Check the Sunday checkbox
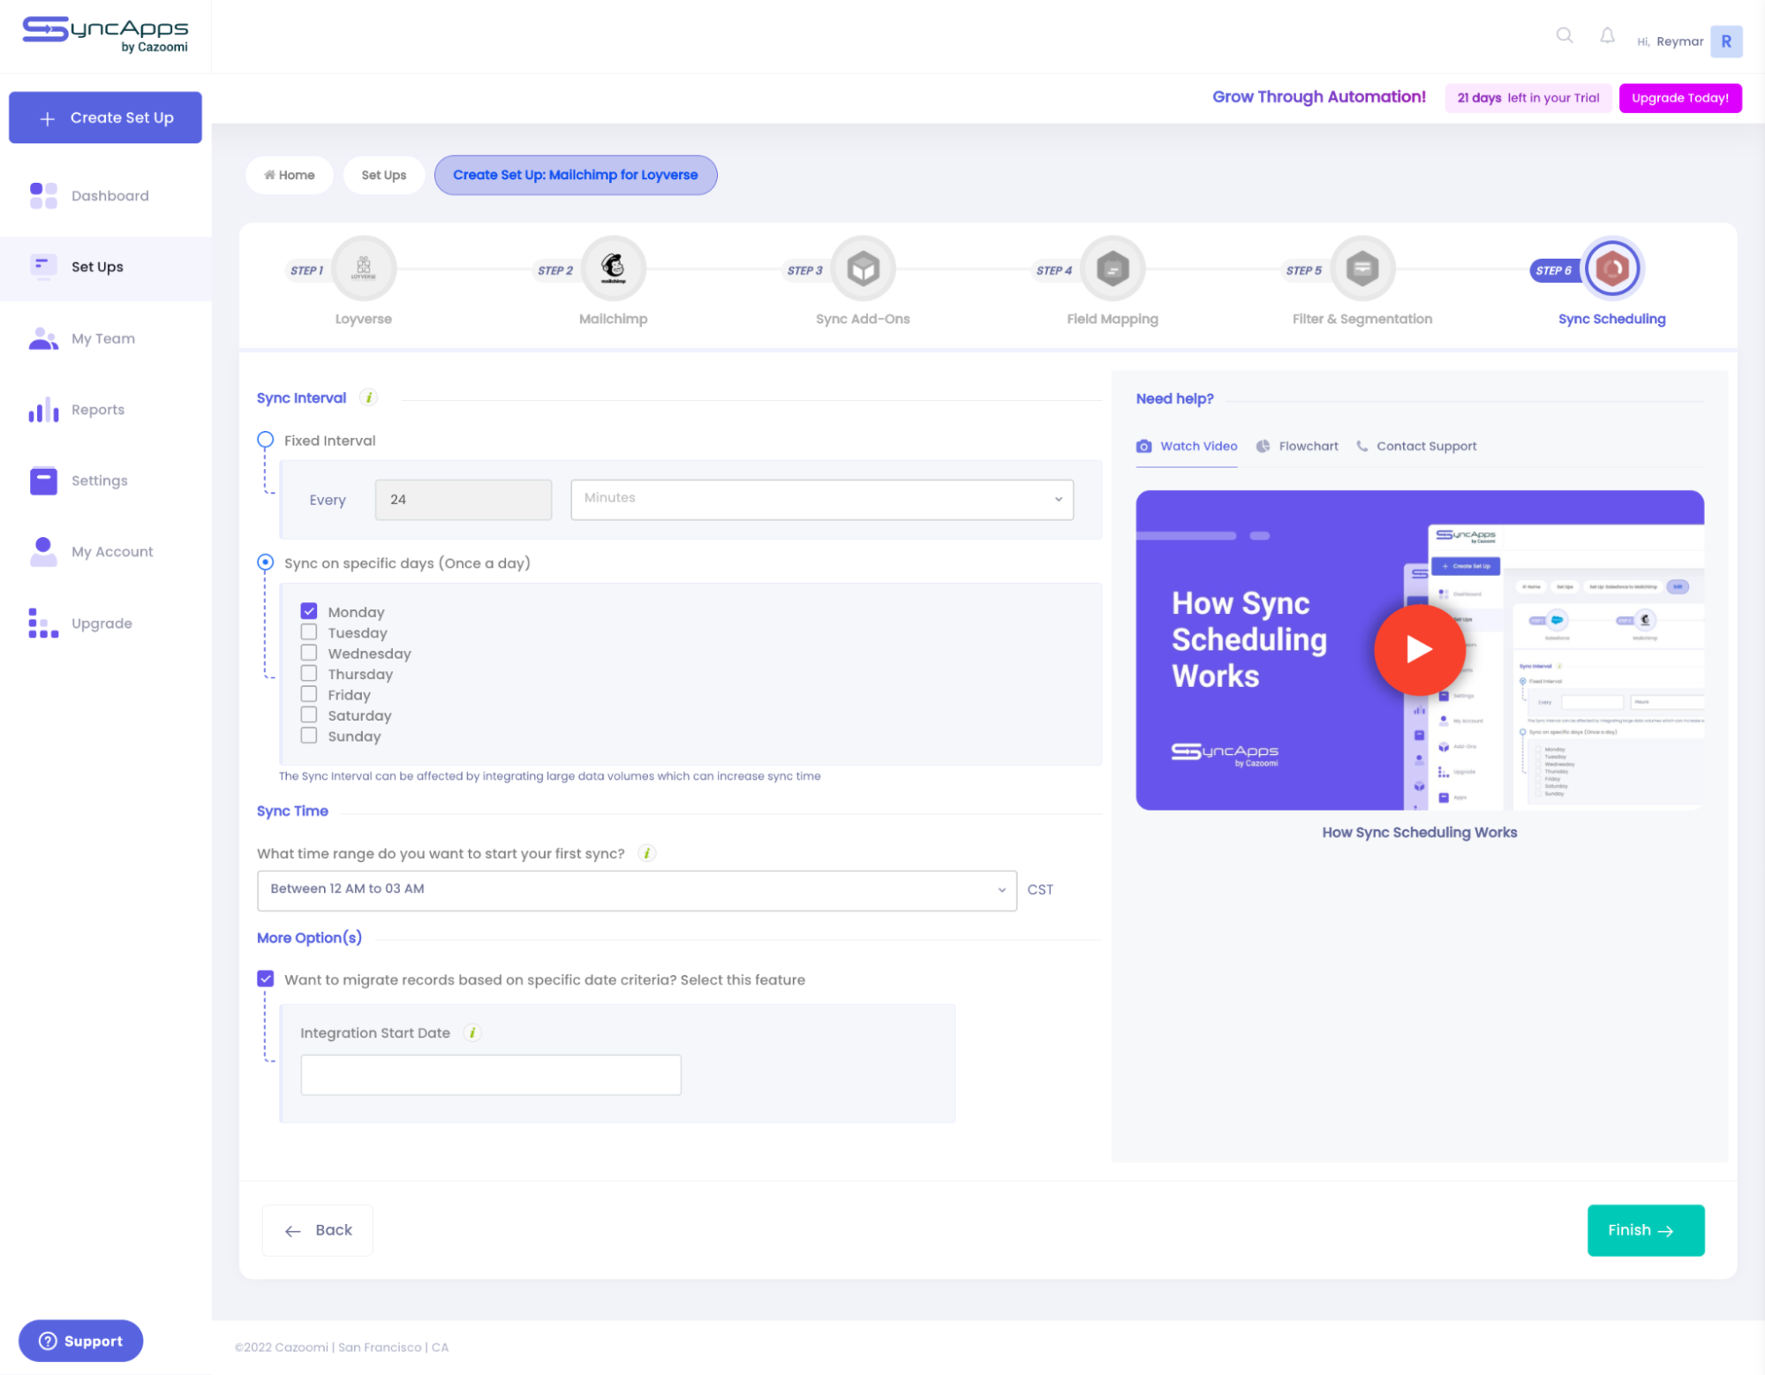1765x1375 pixels. [309, 736]
